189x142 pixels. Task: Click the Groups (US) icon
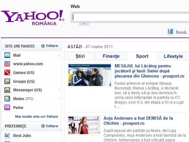coord(7,81)
